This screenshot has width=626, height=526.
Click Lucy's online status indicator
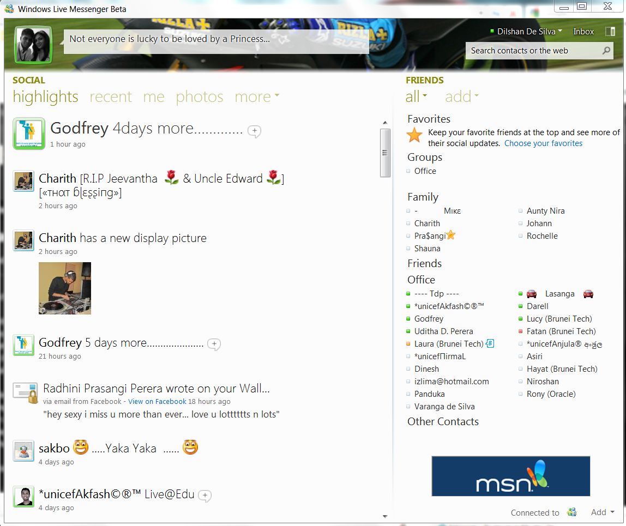(520, 318)
